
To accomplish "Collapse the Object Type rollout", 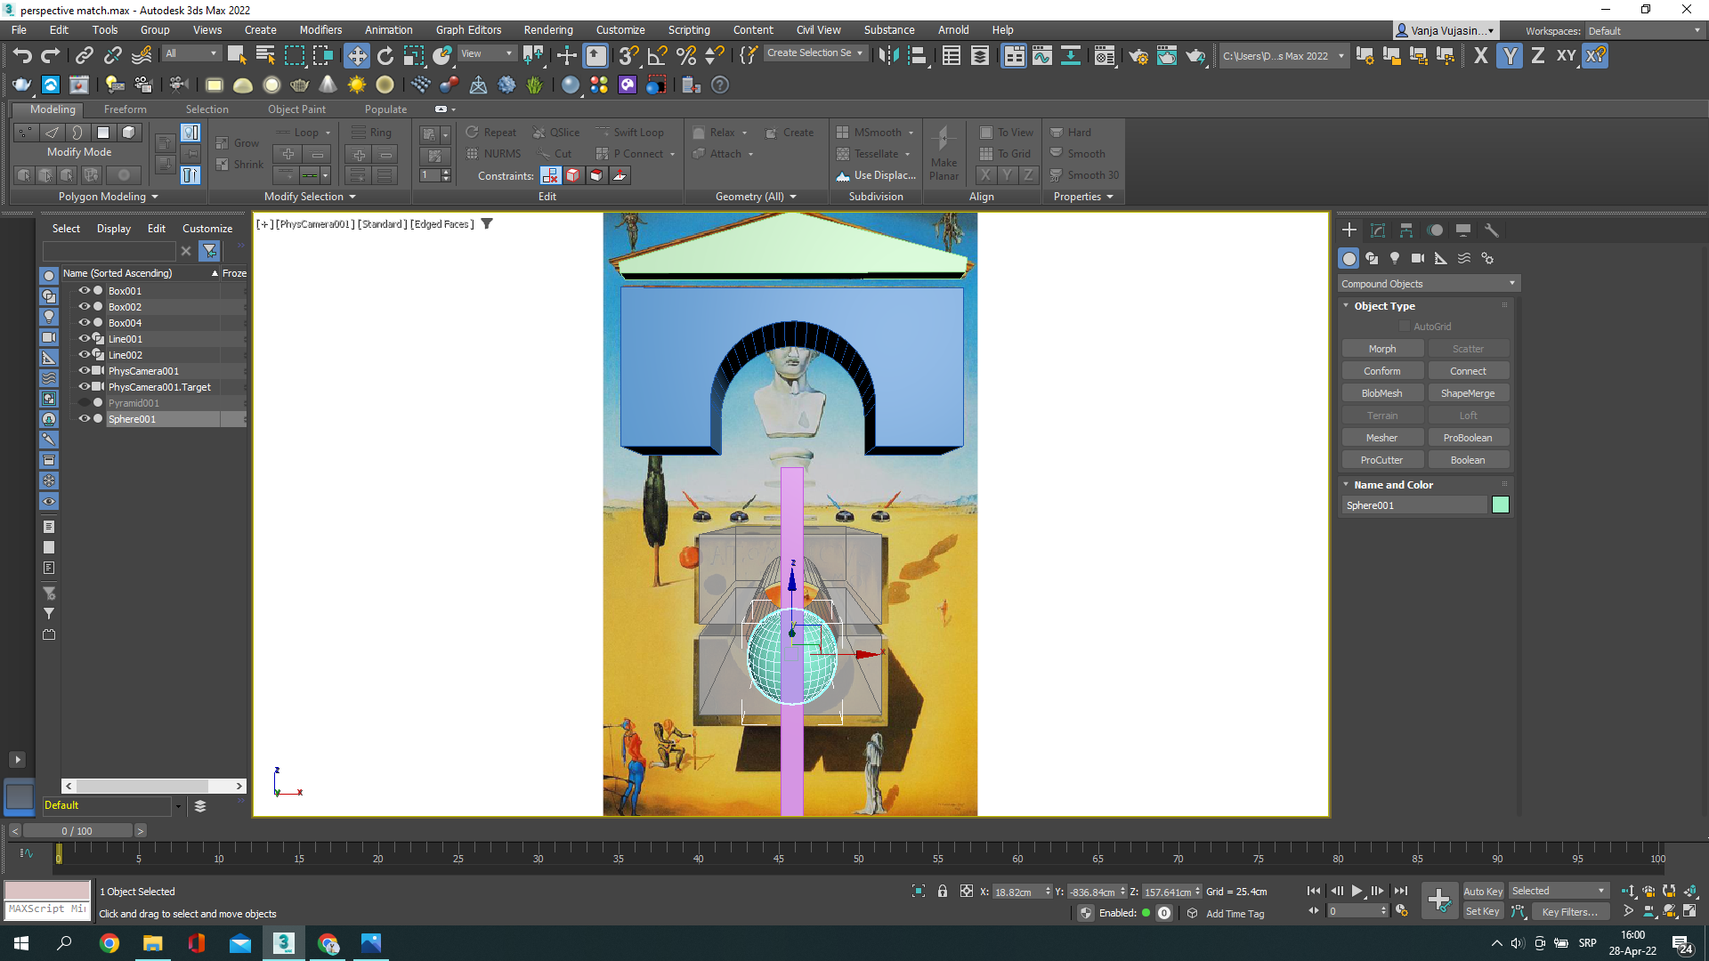I will (x=1346, y=306).
